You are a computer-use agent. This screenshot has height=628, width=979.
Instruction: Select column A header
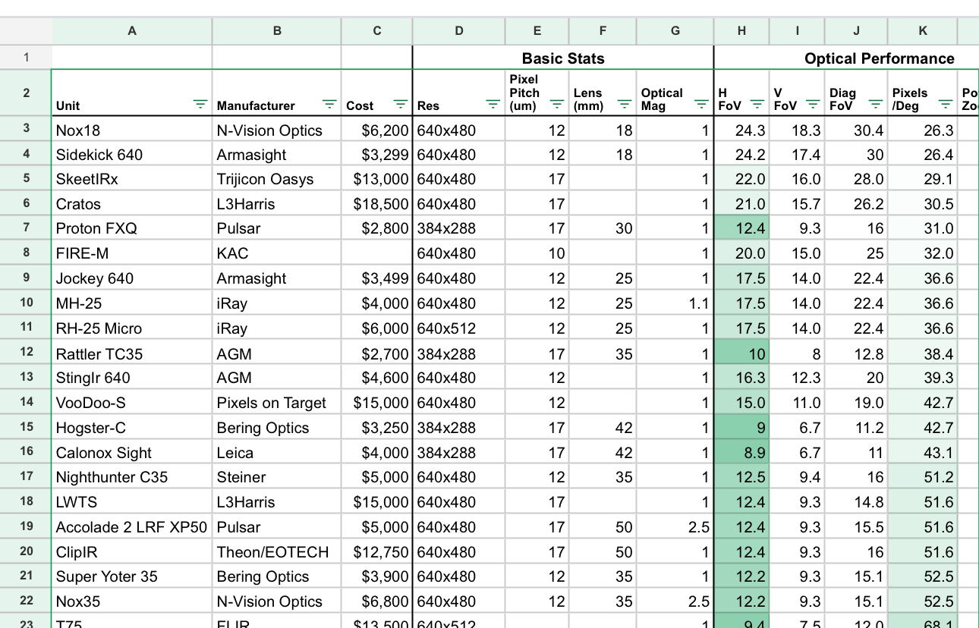click(x=132, y=31)
